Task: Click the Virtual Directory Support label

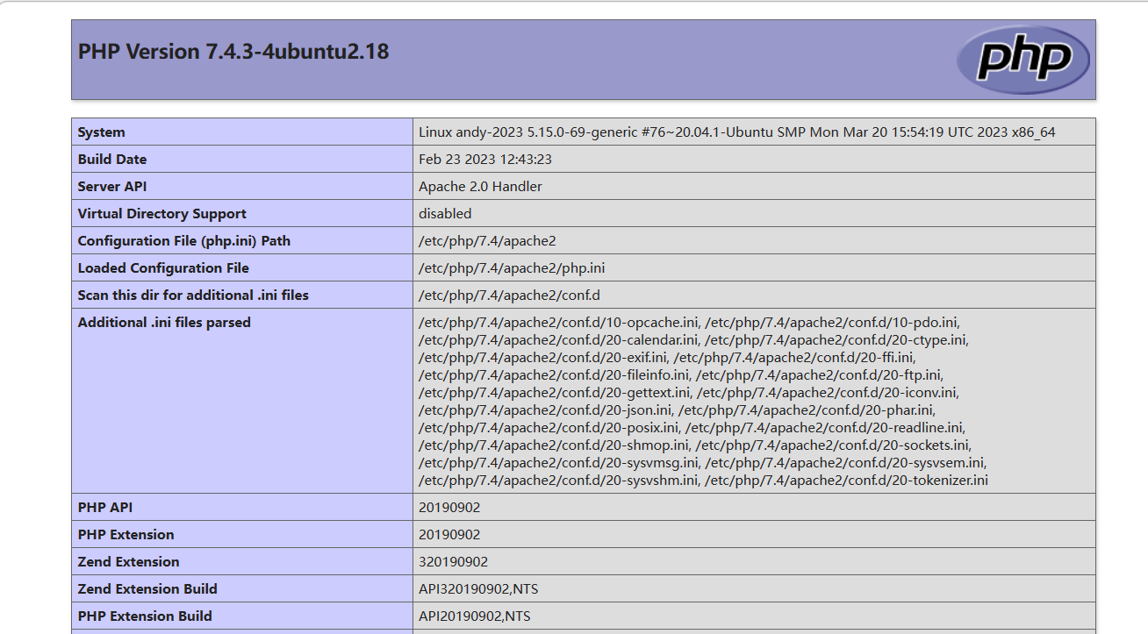Action: [x=162, y=214]
